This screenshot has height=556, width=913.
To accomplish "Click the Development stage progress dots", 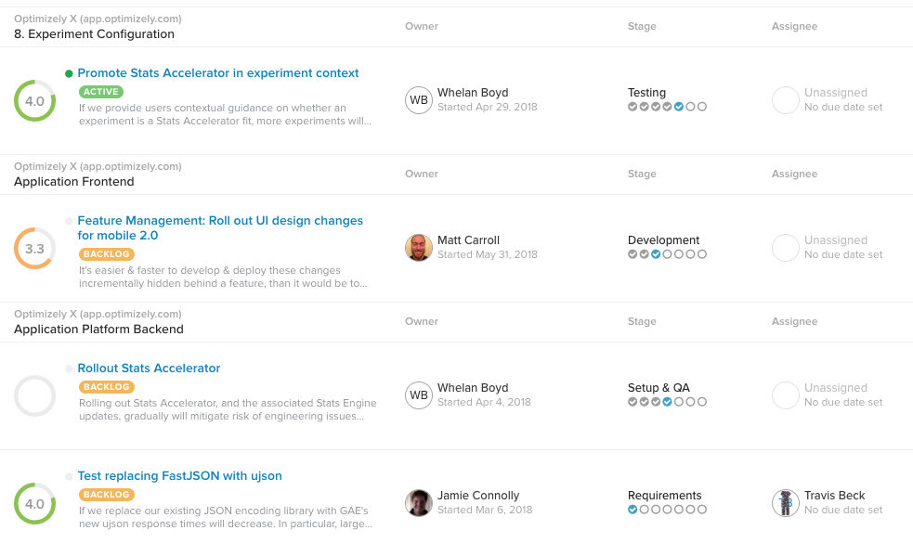I will point(667,254).
